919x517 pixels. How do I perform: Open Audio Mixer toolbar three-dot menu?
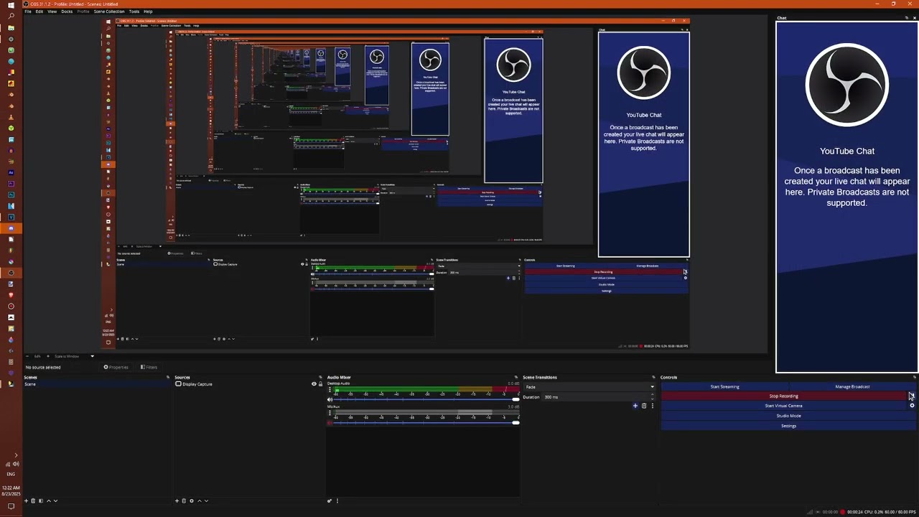pyautogui.click(x=337, y=500)
